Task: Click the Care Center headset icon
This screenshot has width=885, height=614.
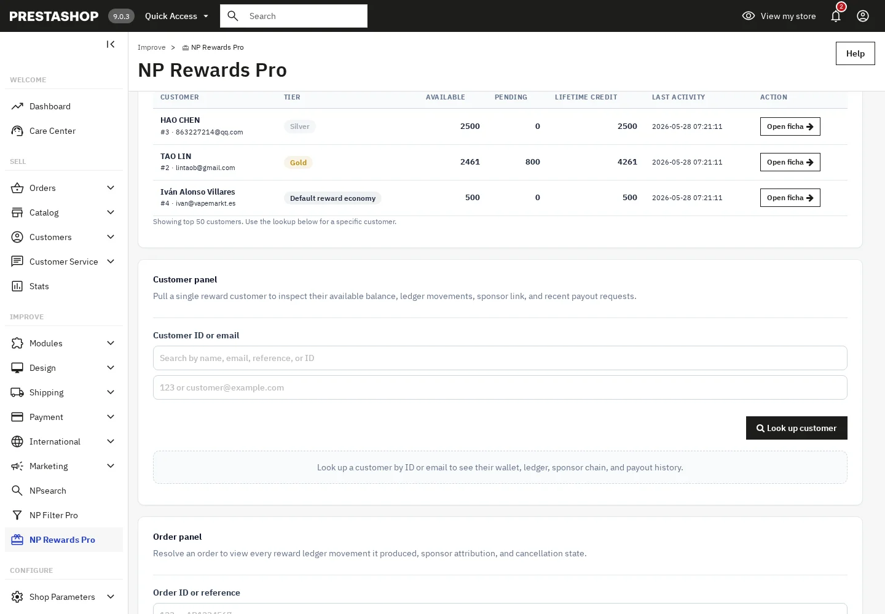Action: click(17, 131)
